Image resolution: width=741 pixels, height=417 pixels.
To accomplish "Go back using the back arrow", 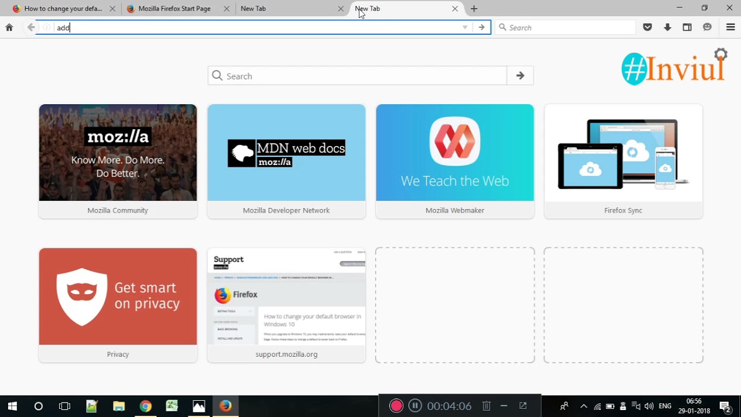I will point(31,27).
